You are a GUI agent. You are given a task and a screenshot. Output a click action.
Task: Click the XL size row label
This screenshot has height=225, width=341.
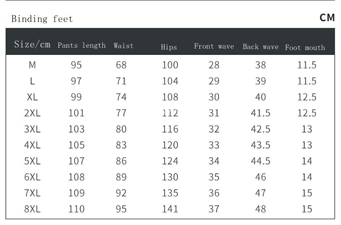[x=32, y=97]
